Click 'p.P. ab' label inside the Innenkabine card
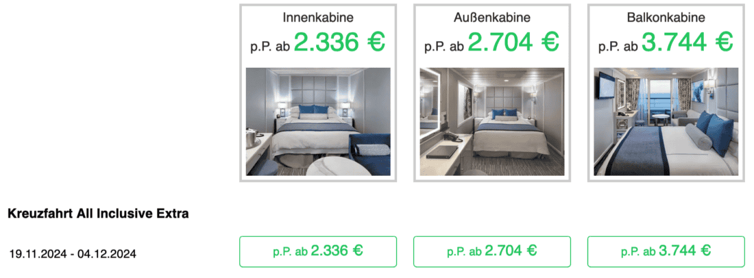The image size is (754, 278). (270, 47)
